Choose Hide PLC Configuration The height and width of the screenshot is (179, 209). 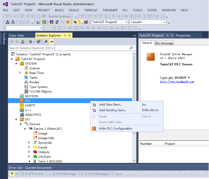127,129
